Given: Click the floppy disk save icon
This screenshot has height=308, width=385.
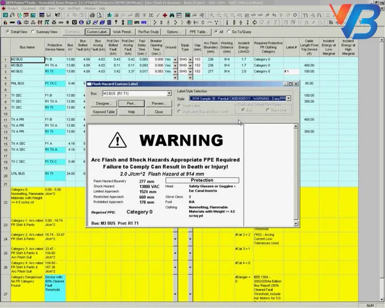Looking at the screenshot, I should pyautogui.click(x=49, y=15).
